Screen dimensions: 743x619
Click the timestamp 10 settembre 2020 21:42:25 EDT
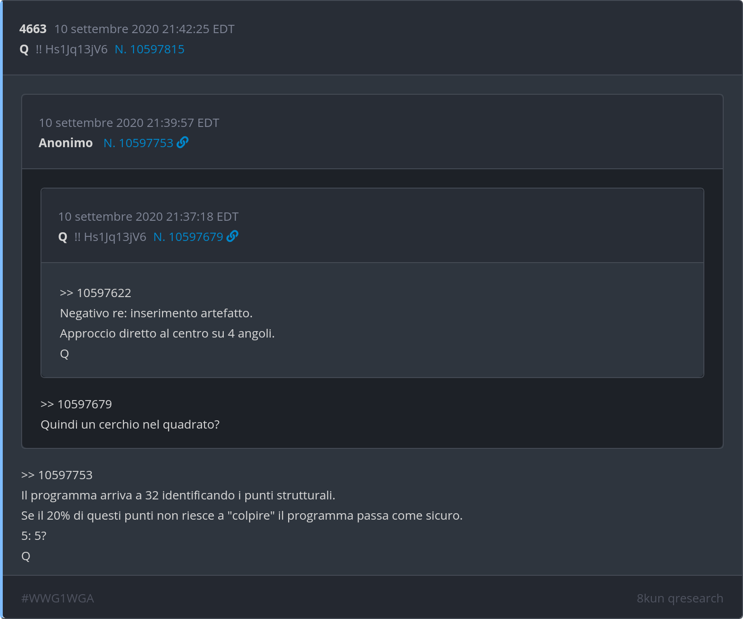(144, 29)
